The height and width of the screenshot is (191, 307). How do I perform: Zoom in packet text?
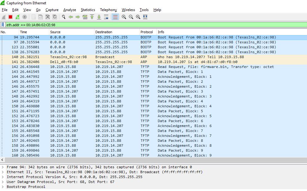[x=124, y=17]
